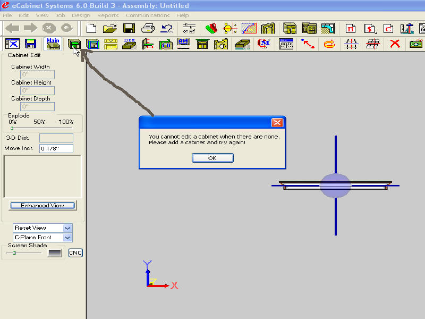Click the green camera snapshot icon

click(x=416, y=44)
